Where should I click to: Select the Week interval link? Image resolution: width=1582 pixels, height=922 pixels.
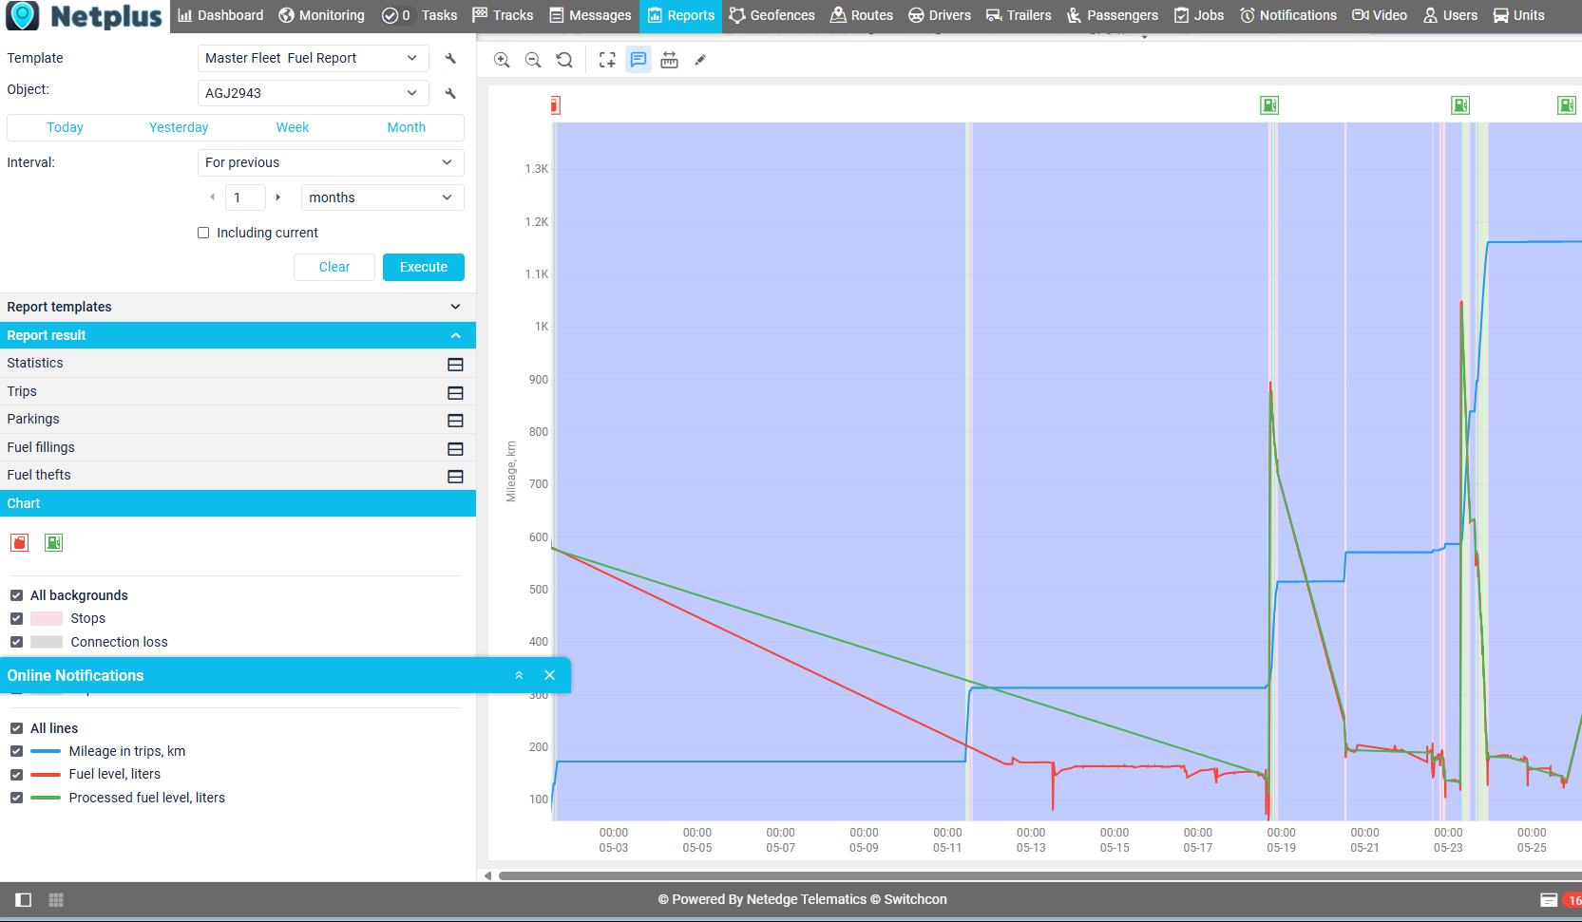pos(293,127)
